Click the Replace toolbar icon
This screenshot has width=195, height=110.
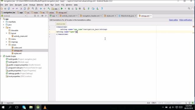tap(36, 9)
